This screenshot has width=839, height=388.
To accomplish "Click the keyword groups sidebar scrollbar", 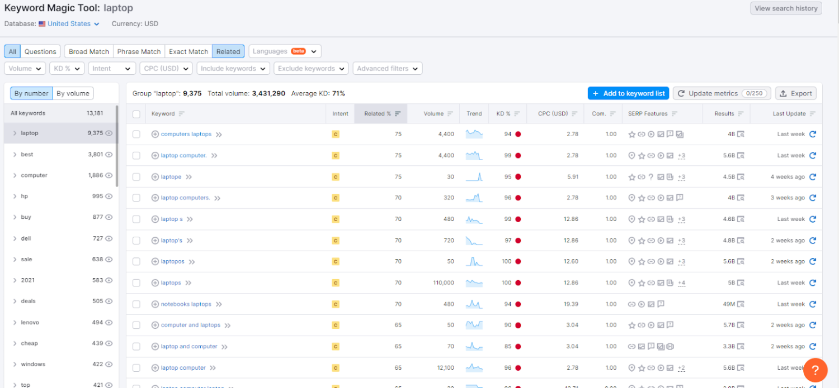I will pos(117,145).
